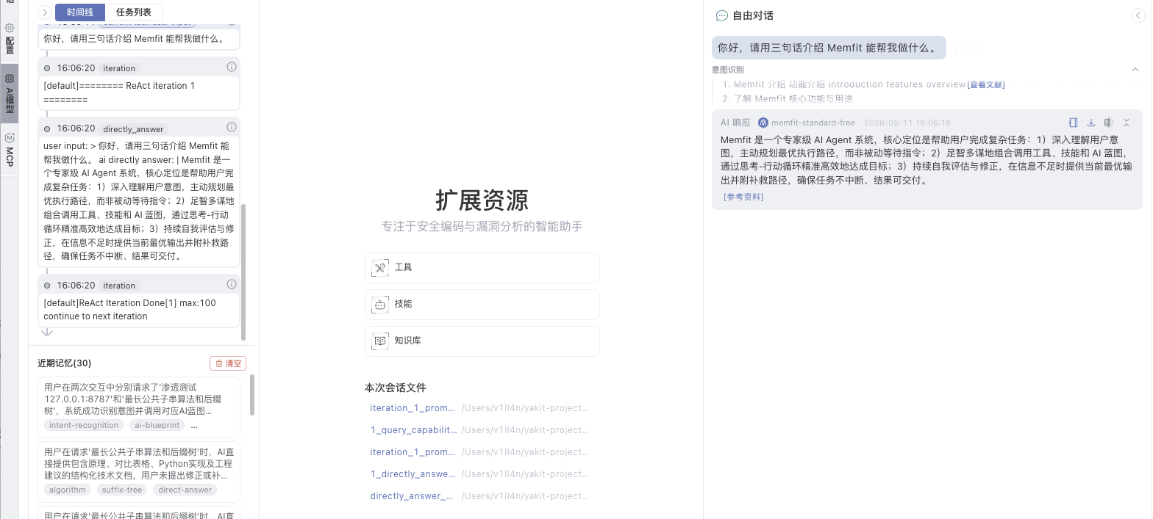The width and height of the screenshot is (1153, 519).
Task: Open session file 1_query_capabilit...
Action: pyautogui.click(x=413, y=430)
